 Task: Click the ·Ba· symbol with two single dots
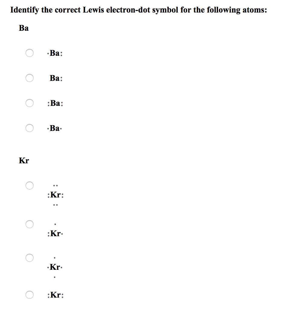click(x=55, y=128)
